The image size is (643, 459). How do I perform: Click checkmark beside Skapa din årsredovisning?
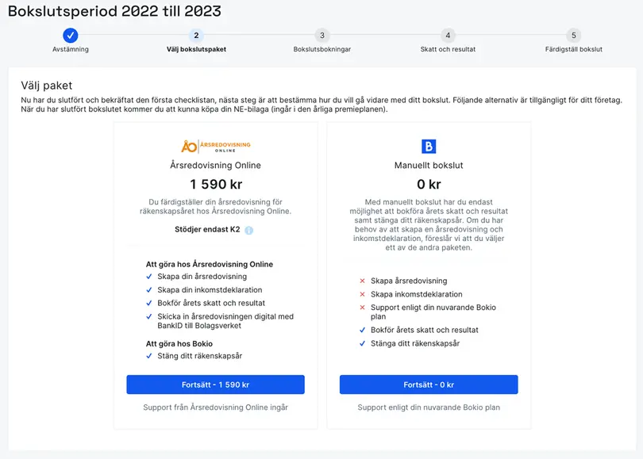click(149, 277)
